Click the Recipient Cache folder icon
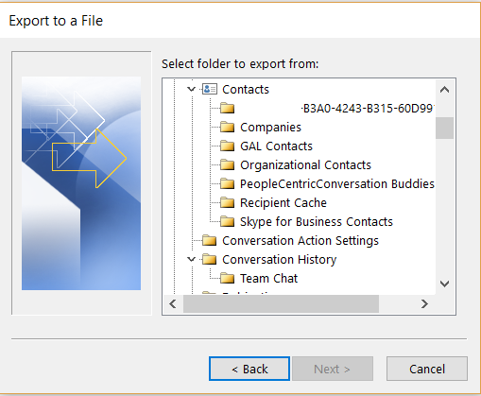481x396 pixels. (x=227, y=202)
